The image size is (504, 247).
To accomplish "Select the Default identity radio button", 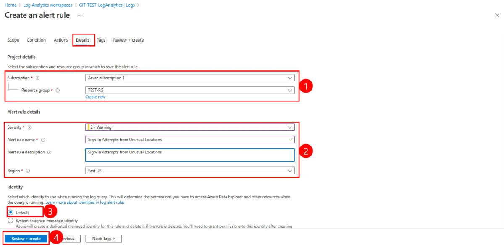I will click(10, 213).
